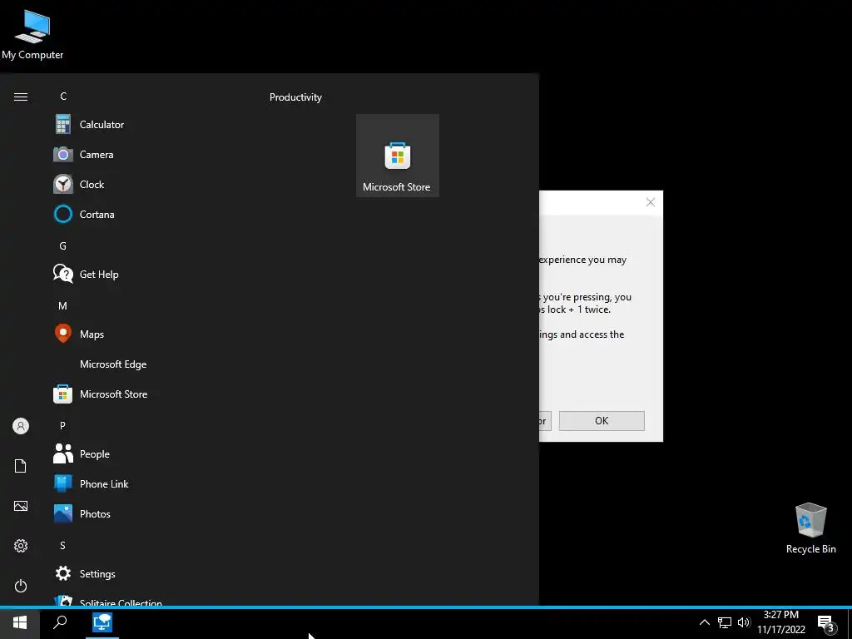Select the letter P group header
The width and height of the screenshot is (852, 639).
pyautogui.click(x=62, y=425)
